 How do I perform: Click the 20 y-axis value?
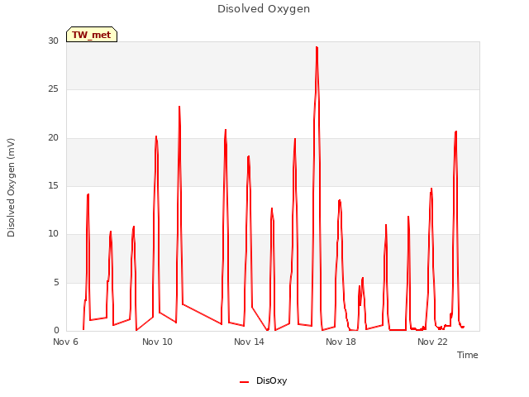coord(53,138)
